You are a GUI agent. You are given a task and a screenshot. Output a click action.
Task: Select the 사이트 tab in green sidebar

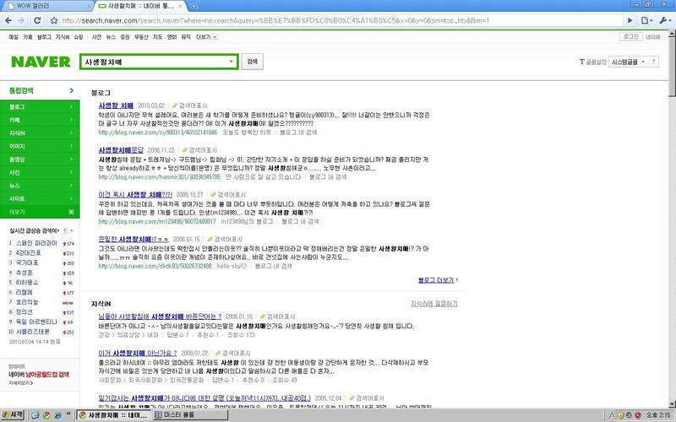(40, 198)
